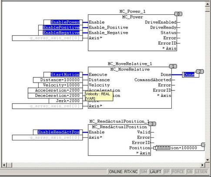This screenshot has height=177, width=211.
Task: Click the vertical scrollbar down arrow
Action: click(208, 160)
